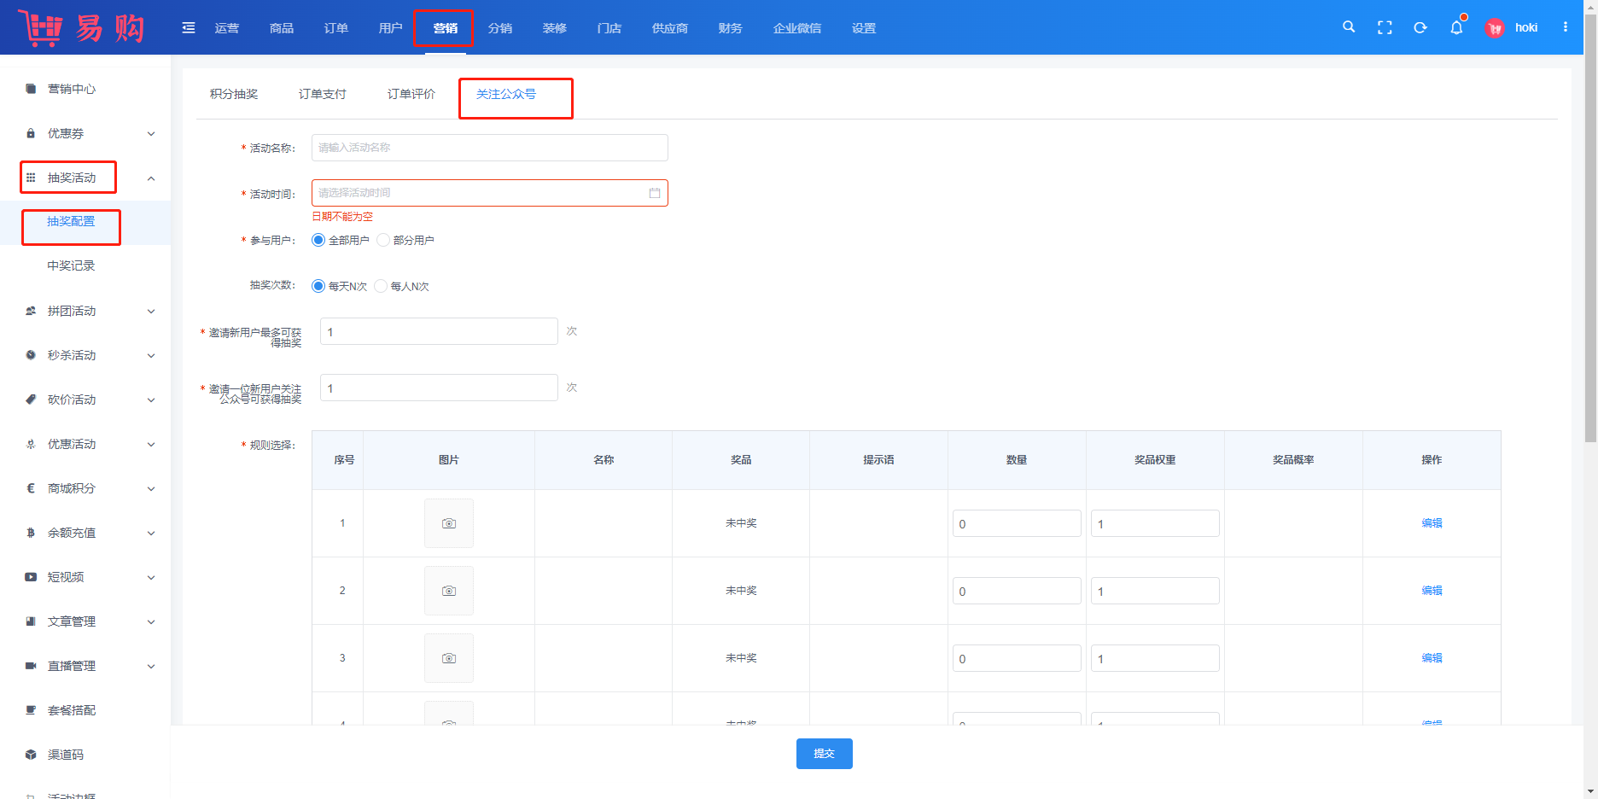The image size is (1598, 799).
Task: Collapse sidebar using the menu fold icon
Action: (189, 28)
